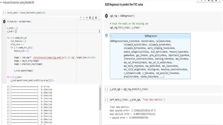The image size is (223, 125).
Task: Click the 'slice_count = 1' line
Action: pyautogui.click(x=17, y=44)
